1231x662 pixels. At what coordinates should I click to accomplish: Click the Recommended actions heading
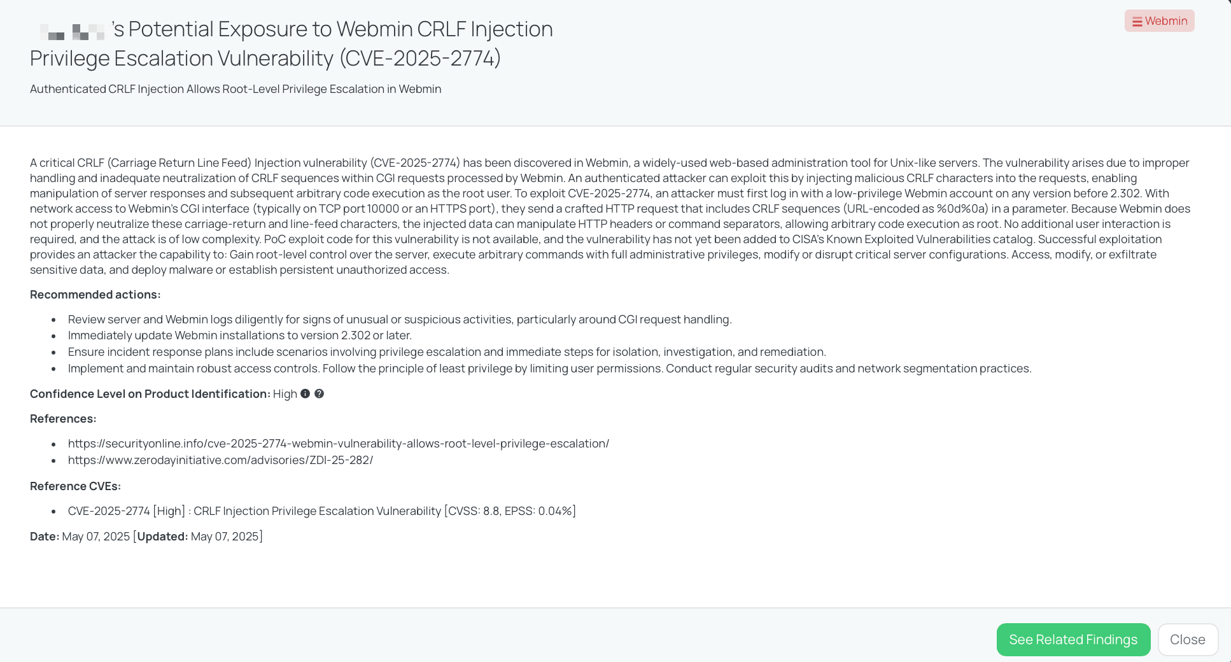[x=95, y=295]
